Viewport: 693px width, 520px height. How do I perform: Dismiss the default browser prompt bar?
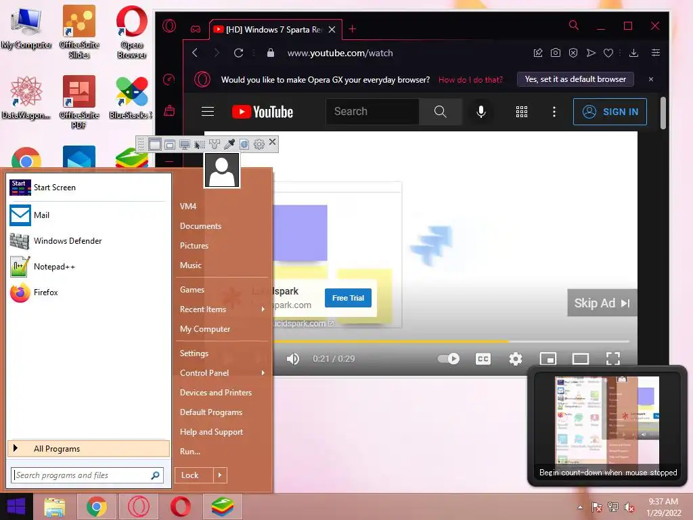pos(651,79)
